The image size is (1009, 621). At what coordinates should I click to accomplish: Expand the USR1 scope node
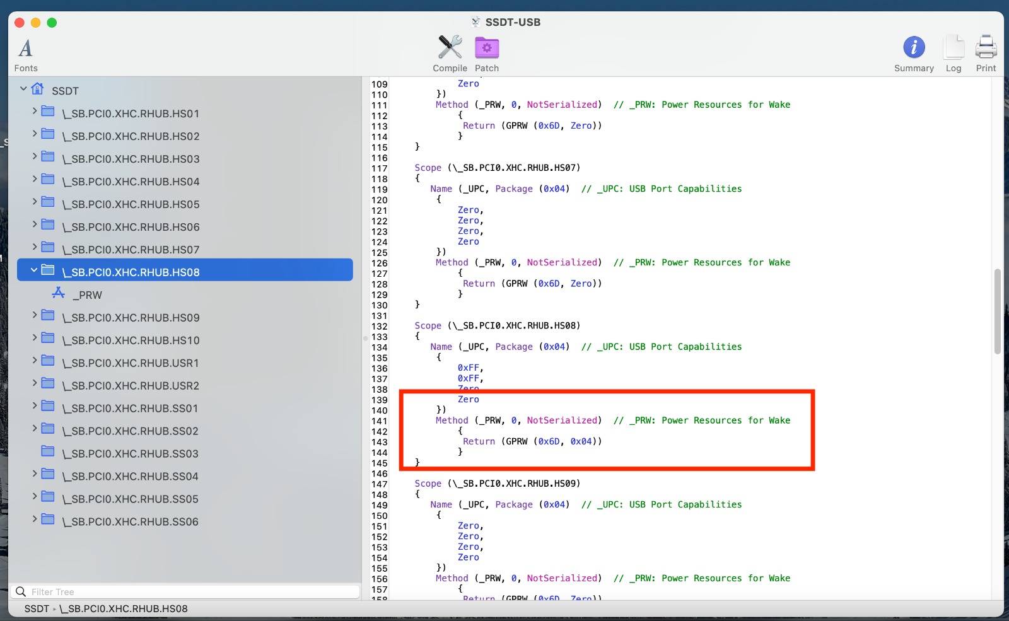coord(34,361)
